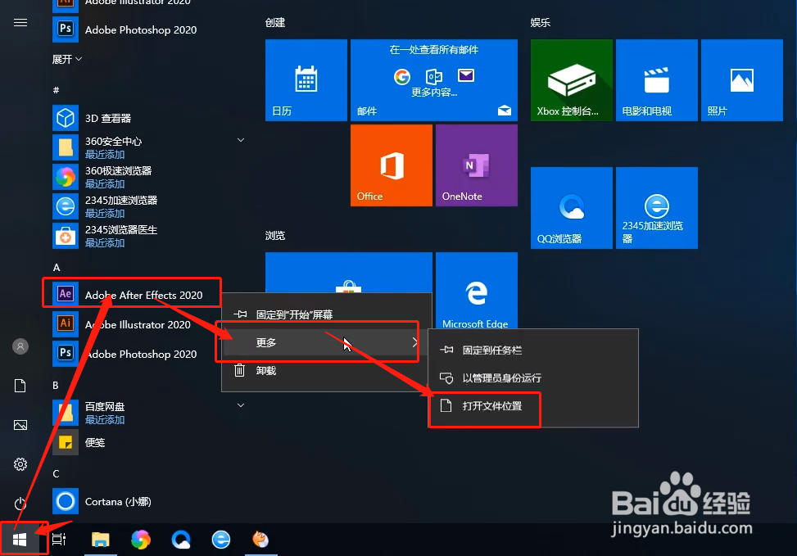Click the A section letter header
797x556 pixels.
pyautogui.click(x=56, y=267)
